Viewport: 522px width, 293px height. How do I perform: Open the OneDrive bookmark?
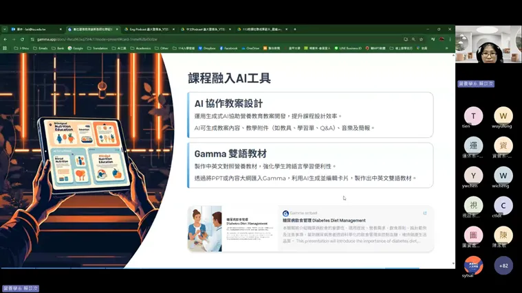pos(250,49)
